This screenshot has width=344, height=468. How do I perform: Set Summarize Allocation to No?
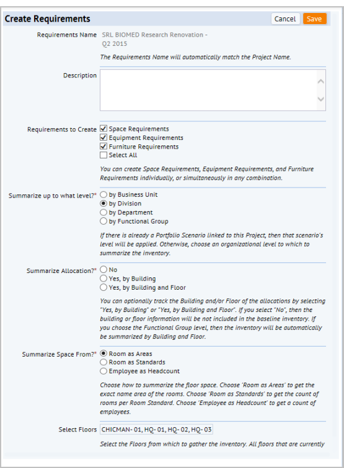coord(104,269)
